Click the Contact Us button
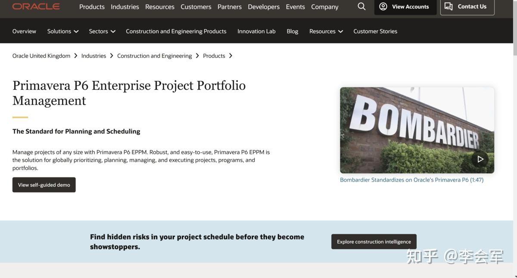517x278 pixels. click(467, 6)
